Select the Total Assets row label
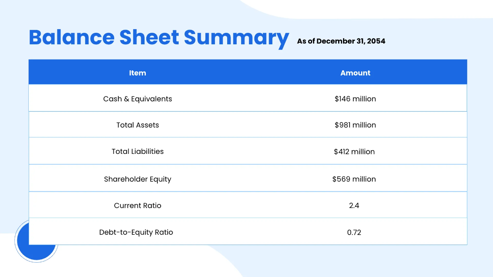Screen dimensions: 493x277 click(138, 125)
